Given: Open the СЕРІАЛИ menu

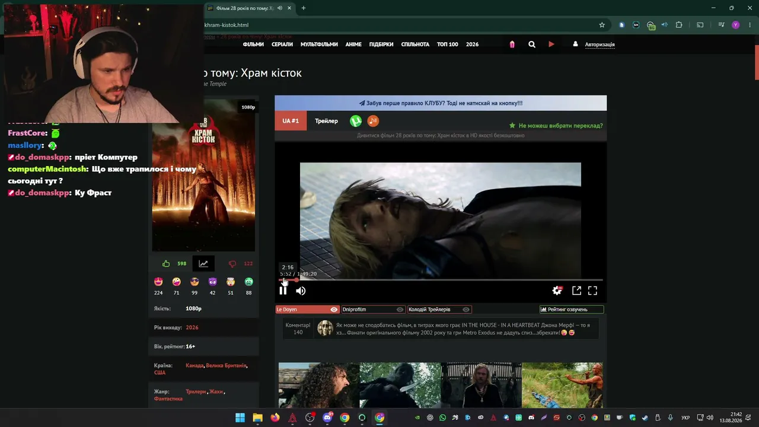Looking at the screenshot, I should click(282, 44).
